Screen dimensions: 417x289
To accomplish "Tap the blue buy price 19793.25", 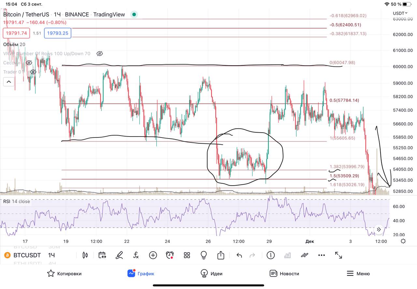I will tap(58, 33).
